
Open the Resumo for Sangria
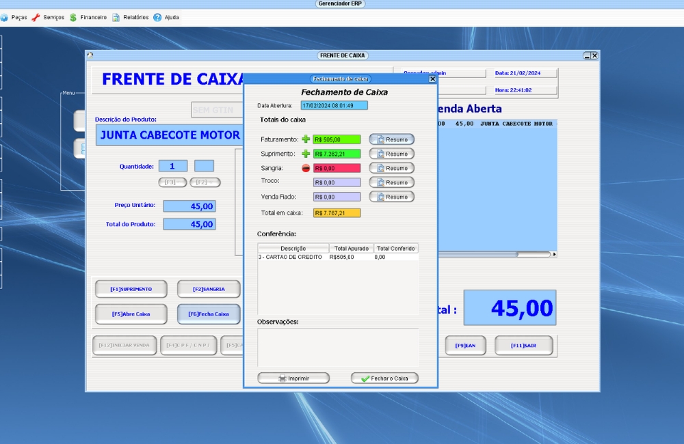click(x=392, y=168)
